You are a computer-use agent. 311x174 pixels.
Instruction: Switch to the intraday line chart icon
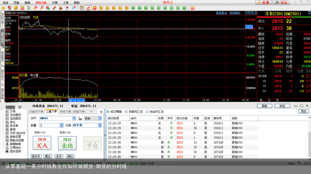(88, 8)
